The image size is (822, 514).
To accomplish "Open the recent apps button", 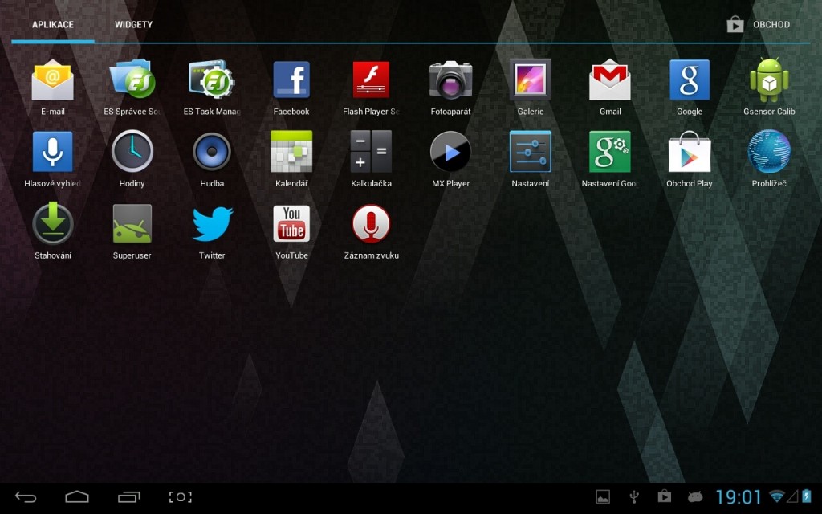I will tap(128, 496).
